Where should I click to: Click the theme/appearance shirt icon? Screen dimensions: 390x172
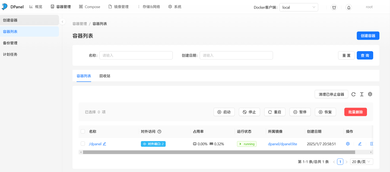click(x=334, y=7)
